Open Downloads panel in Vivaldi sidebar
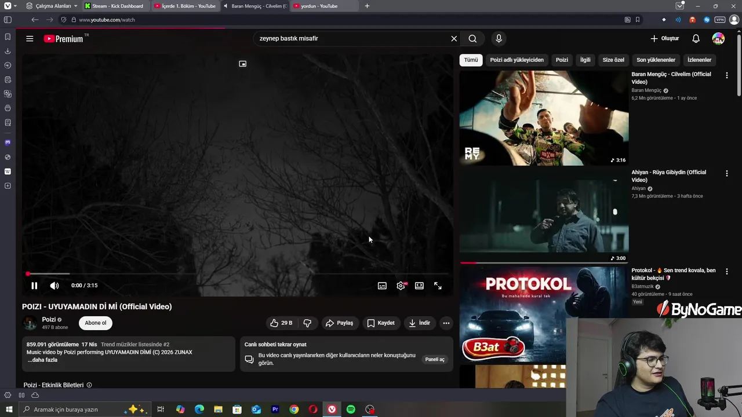742x417 pixels. point(8,51)
